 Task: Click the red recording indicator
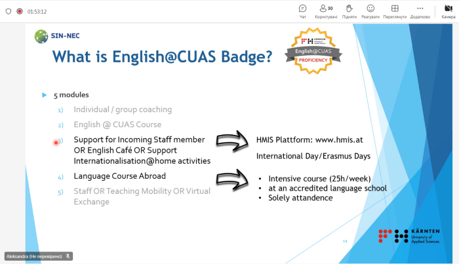pos(19,11)
